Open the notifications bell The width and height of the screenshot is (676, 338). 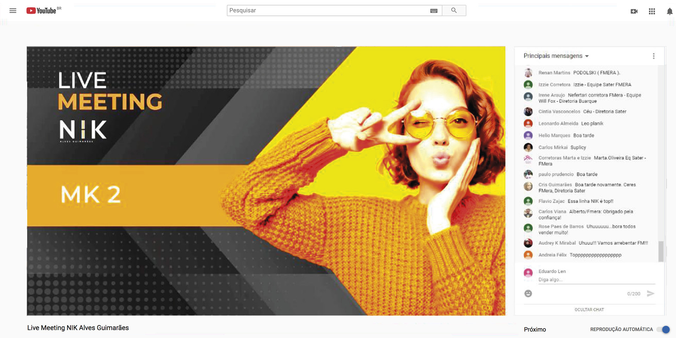point(670,11)
